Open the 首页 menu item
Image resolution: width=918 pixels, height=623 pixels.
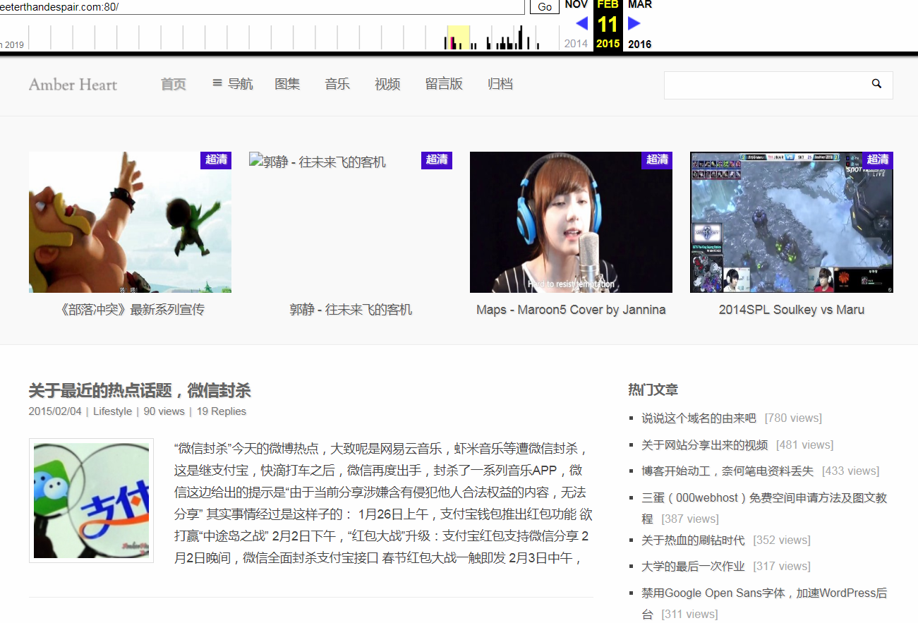click(x=174, y=84)
